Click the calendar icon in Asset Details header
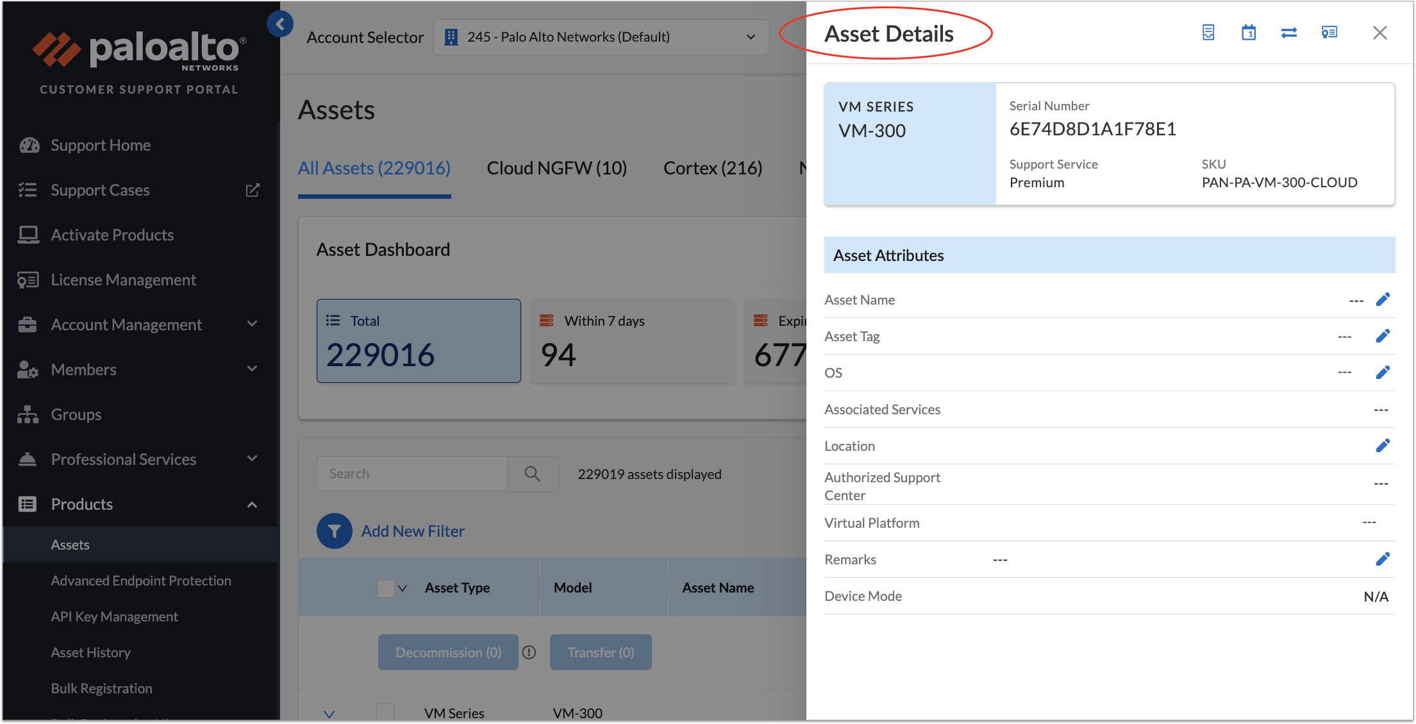 pyautogui.click(x=1248, y=33)
